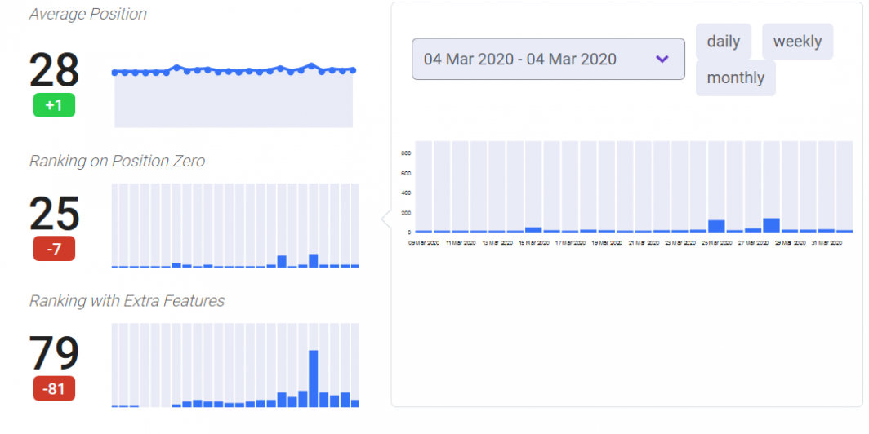Switch to monthly view
This screenshot has width=869, height=434.
tap(735, 78)
